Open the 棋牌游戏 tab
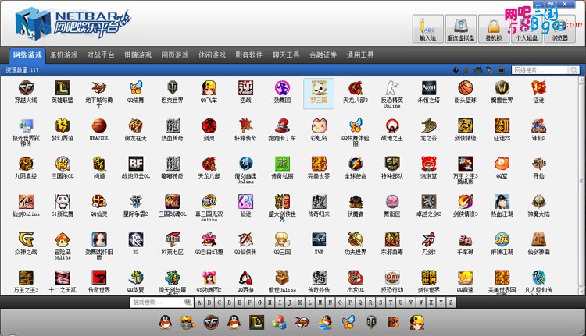Image resolution: width=586 pixels, height=336 pixels. (138, 55)
